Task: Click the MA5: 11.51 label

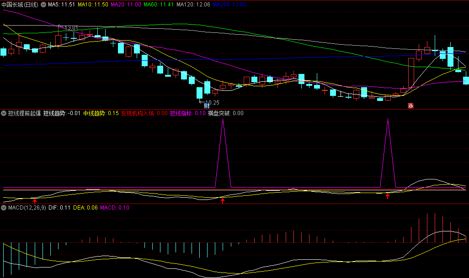Action: click(x=61, y=5)
